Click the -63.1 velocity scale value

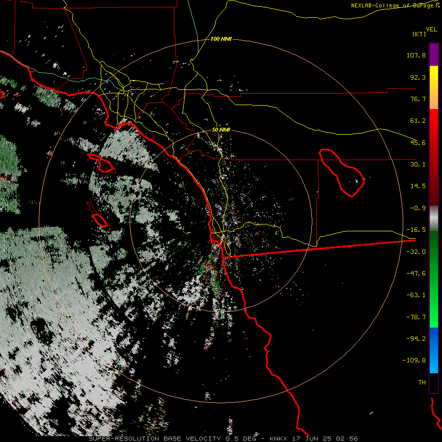(x=416, y=295)
